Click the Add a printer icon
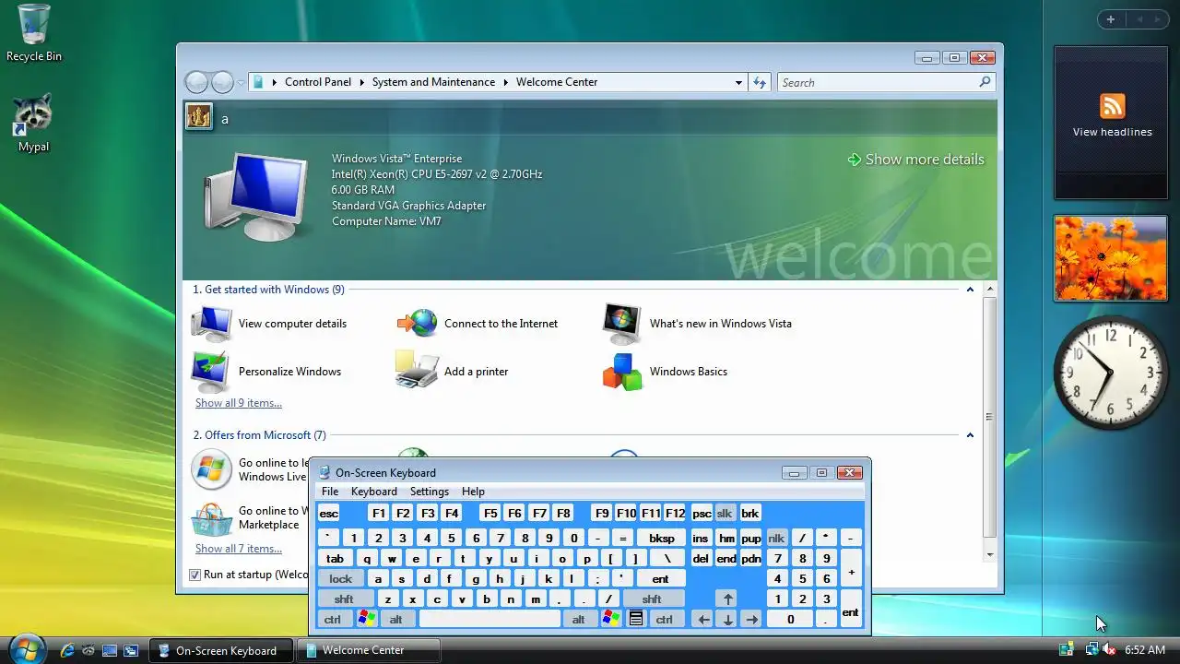This screenshot has height=664, width=1180. pos(417,371)
